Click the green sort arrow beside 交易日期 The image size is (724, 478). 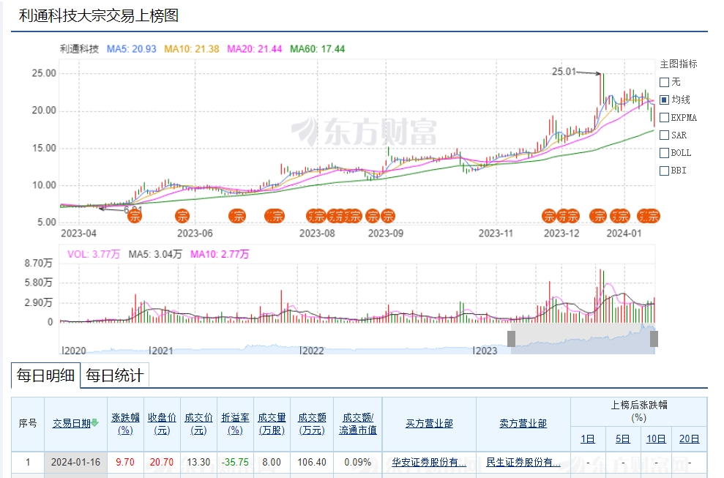tap(94, 423)
